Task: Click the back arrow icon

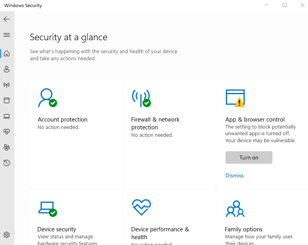Action: [x=7, y=19]
